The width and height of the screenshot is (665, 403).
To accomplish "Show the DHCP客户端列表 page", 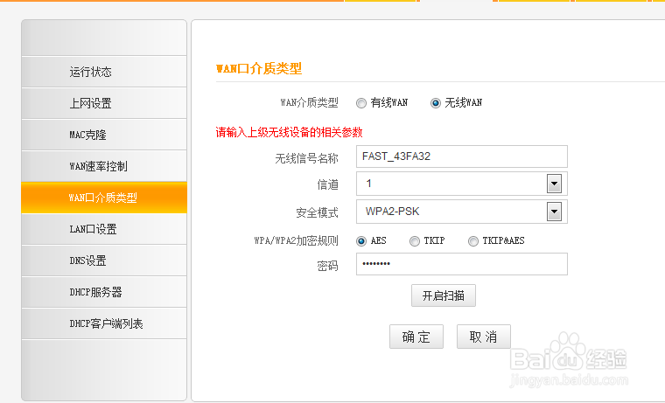I will 104,323.
